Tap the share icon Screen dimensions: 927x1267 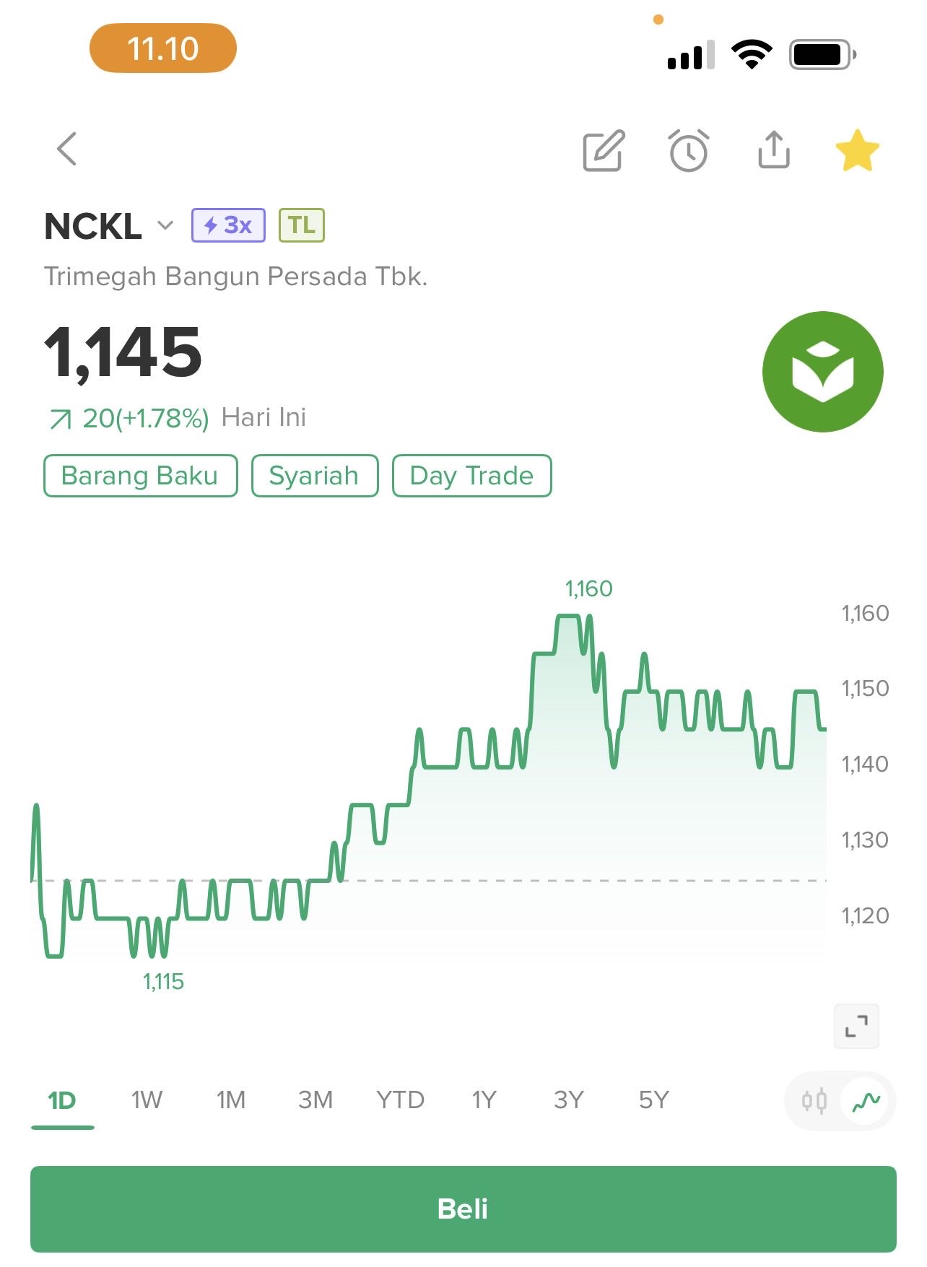click(x=774, y=150)
